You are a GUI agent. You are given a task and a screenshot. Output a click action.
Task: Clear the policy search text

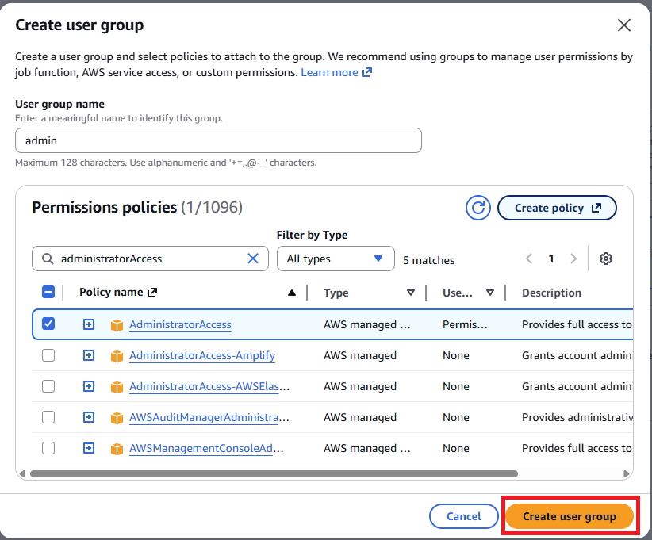pos(253,259)
